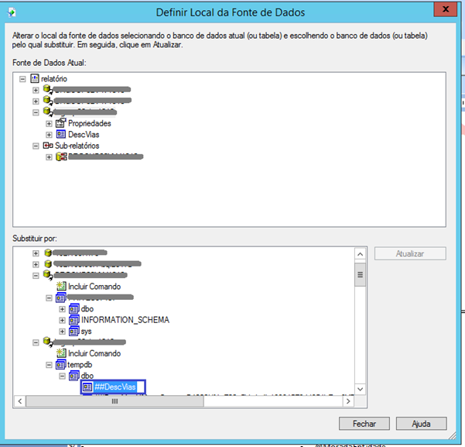This screenshot has height=447, width=465.
Task: Click the INFORMATION_SCHEMA schema icon
Action: click(x=74, y=320)
